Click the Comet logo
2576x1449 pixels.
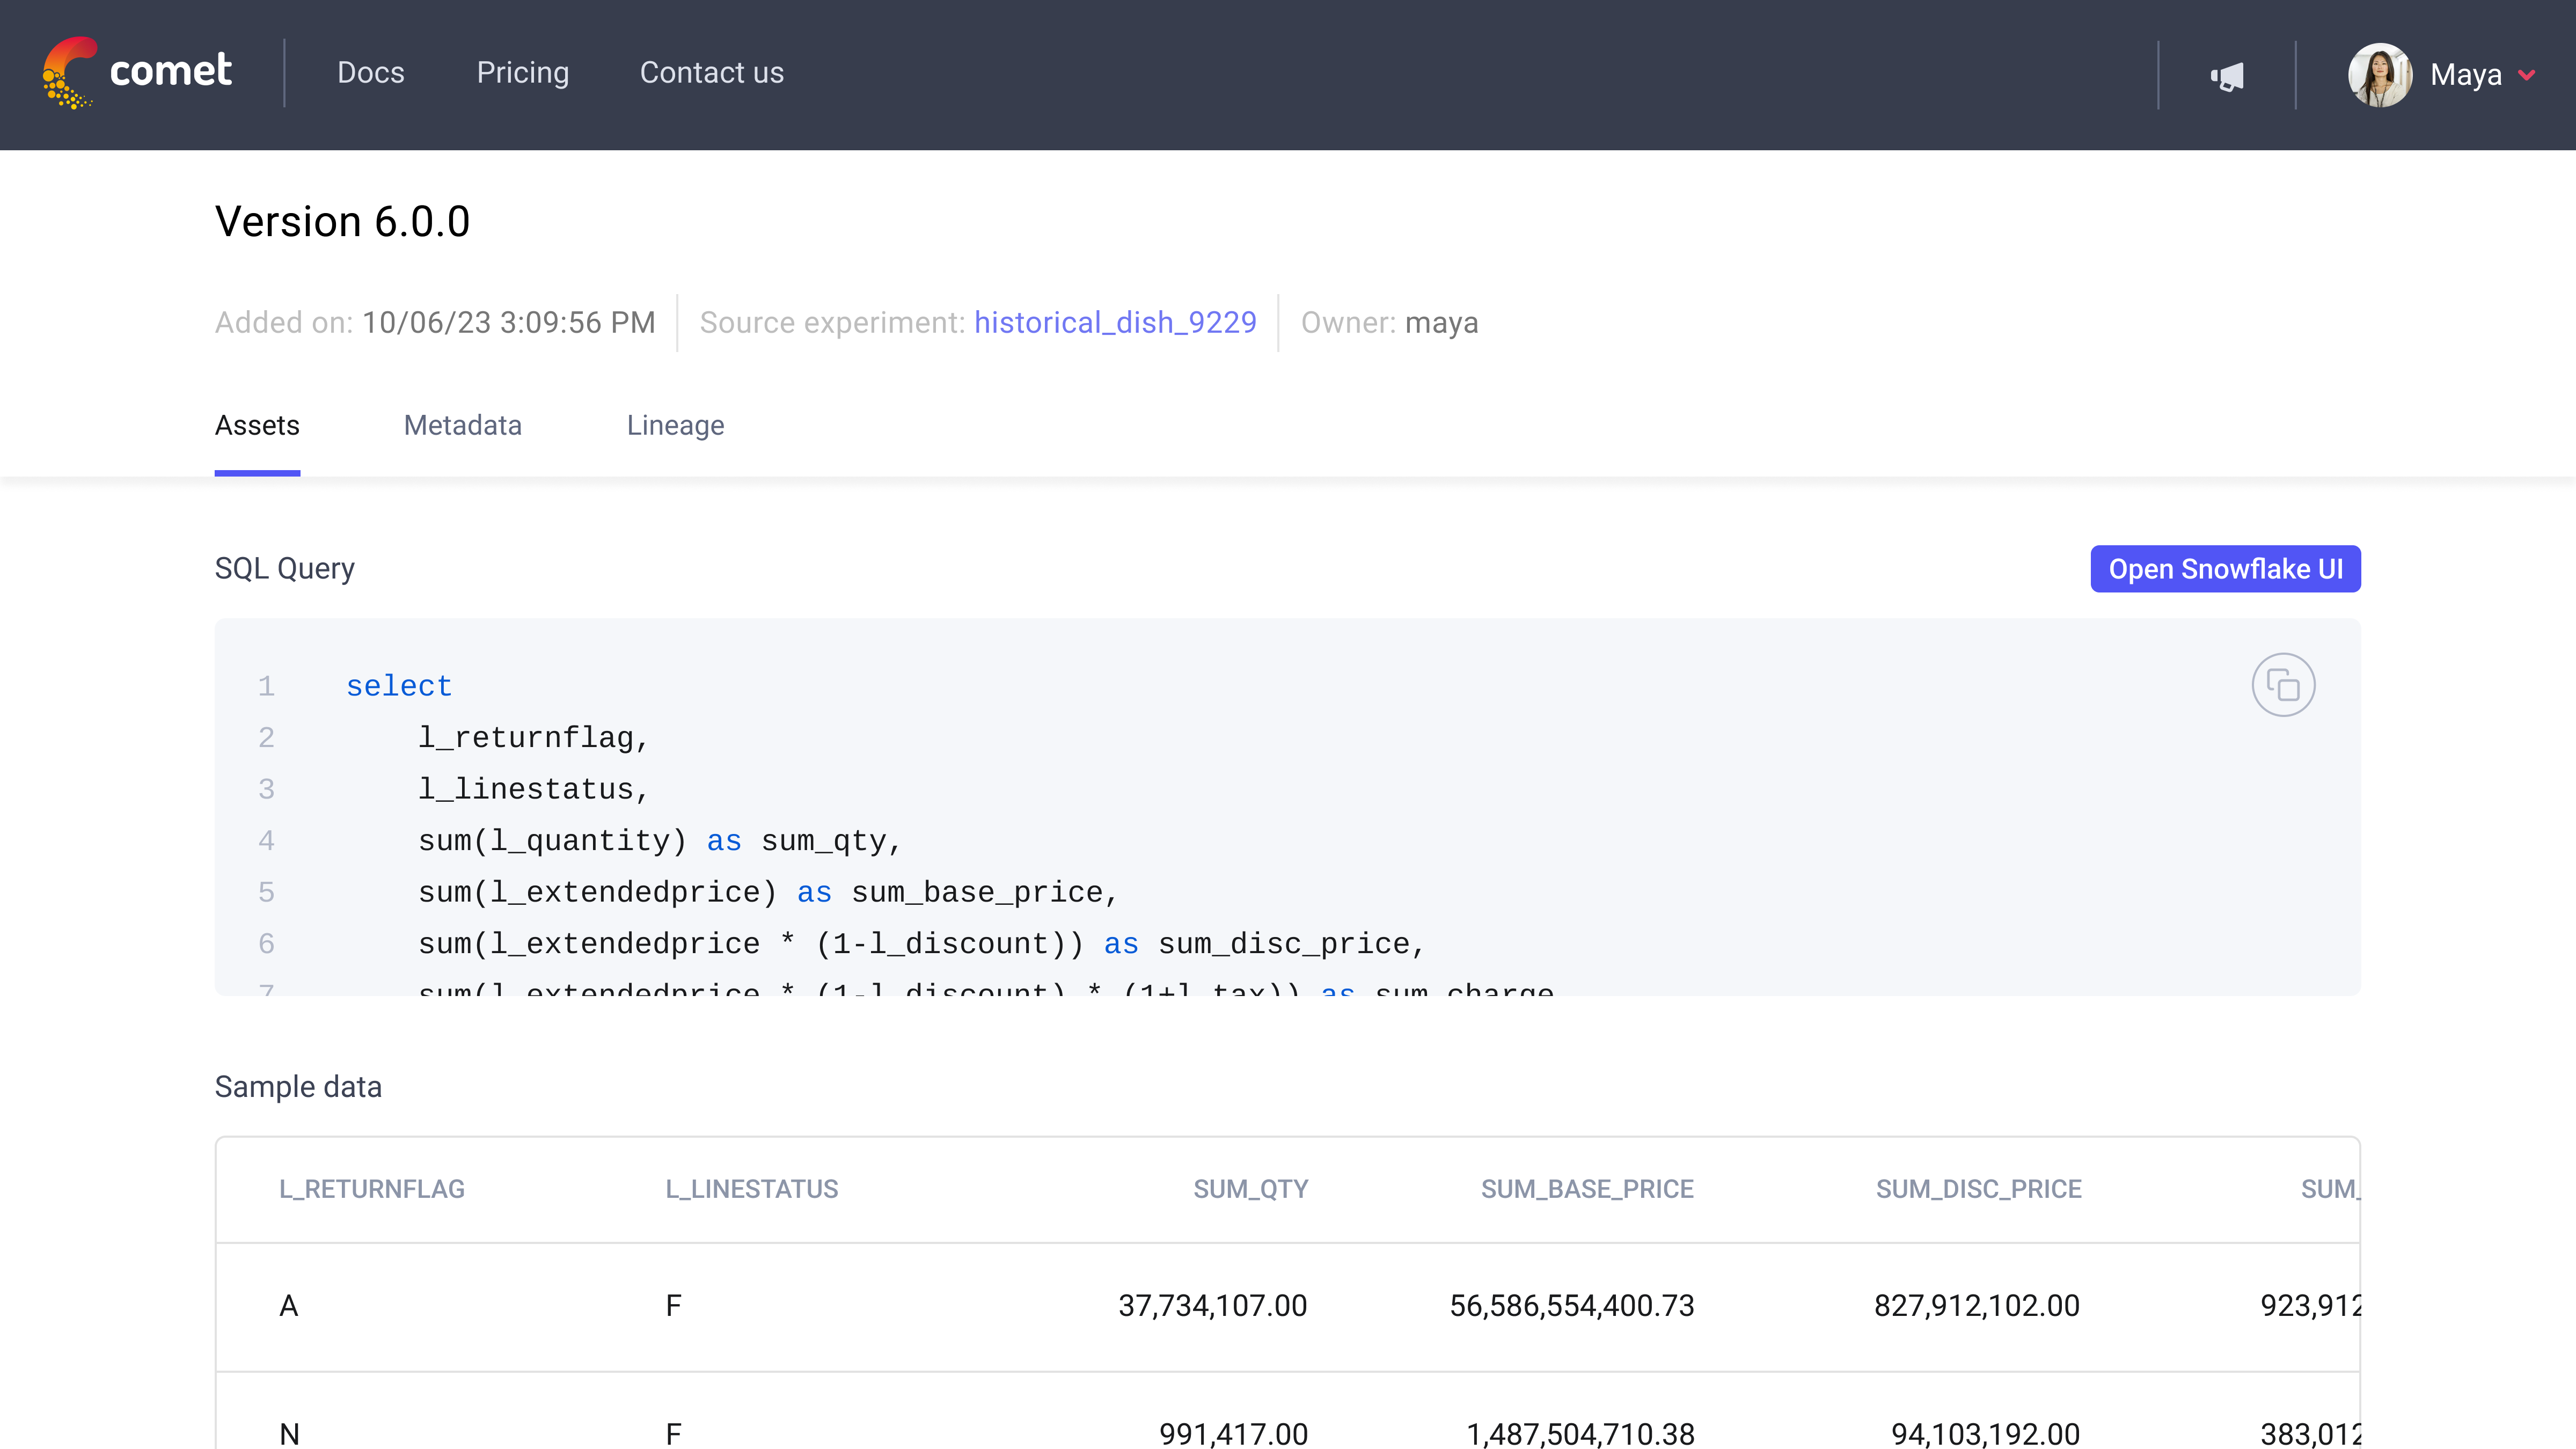pos(136,73)
